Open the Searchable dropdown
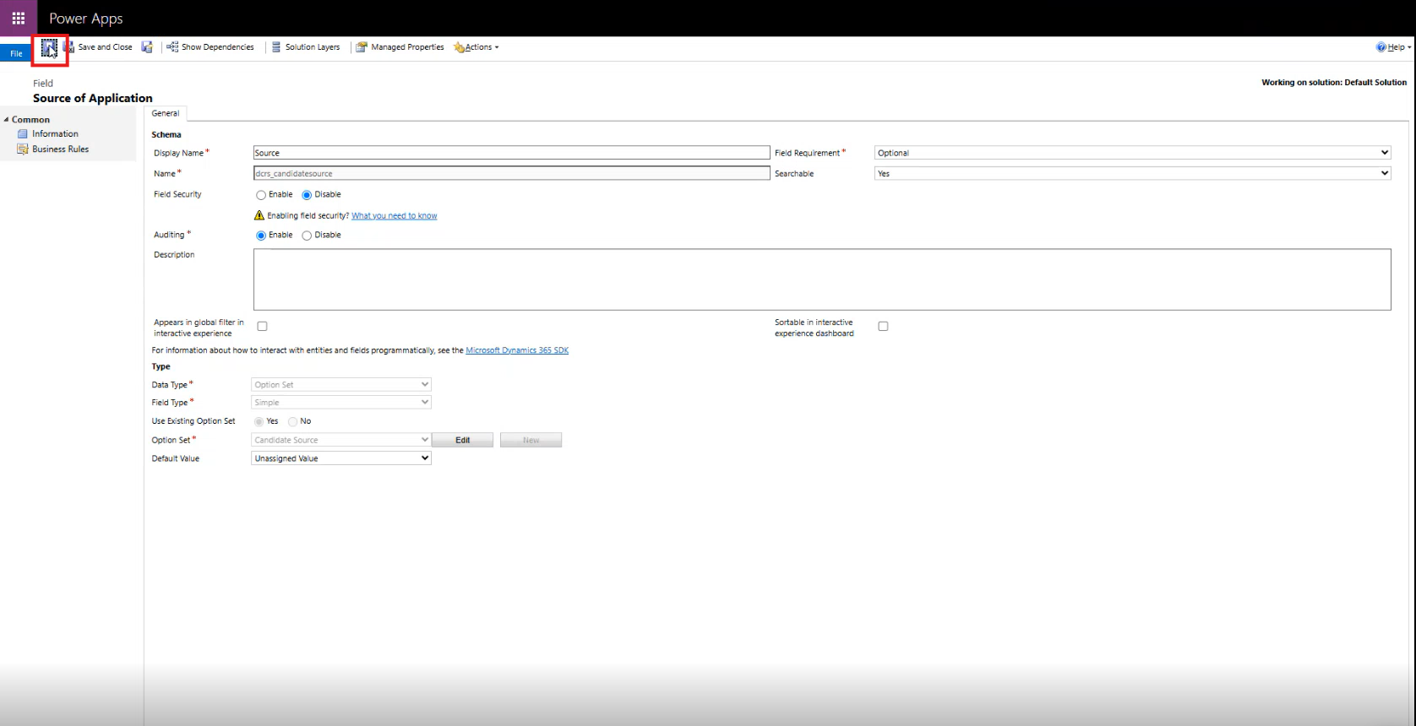The height and width of the screenshot is (726, 1416). 1132,173
